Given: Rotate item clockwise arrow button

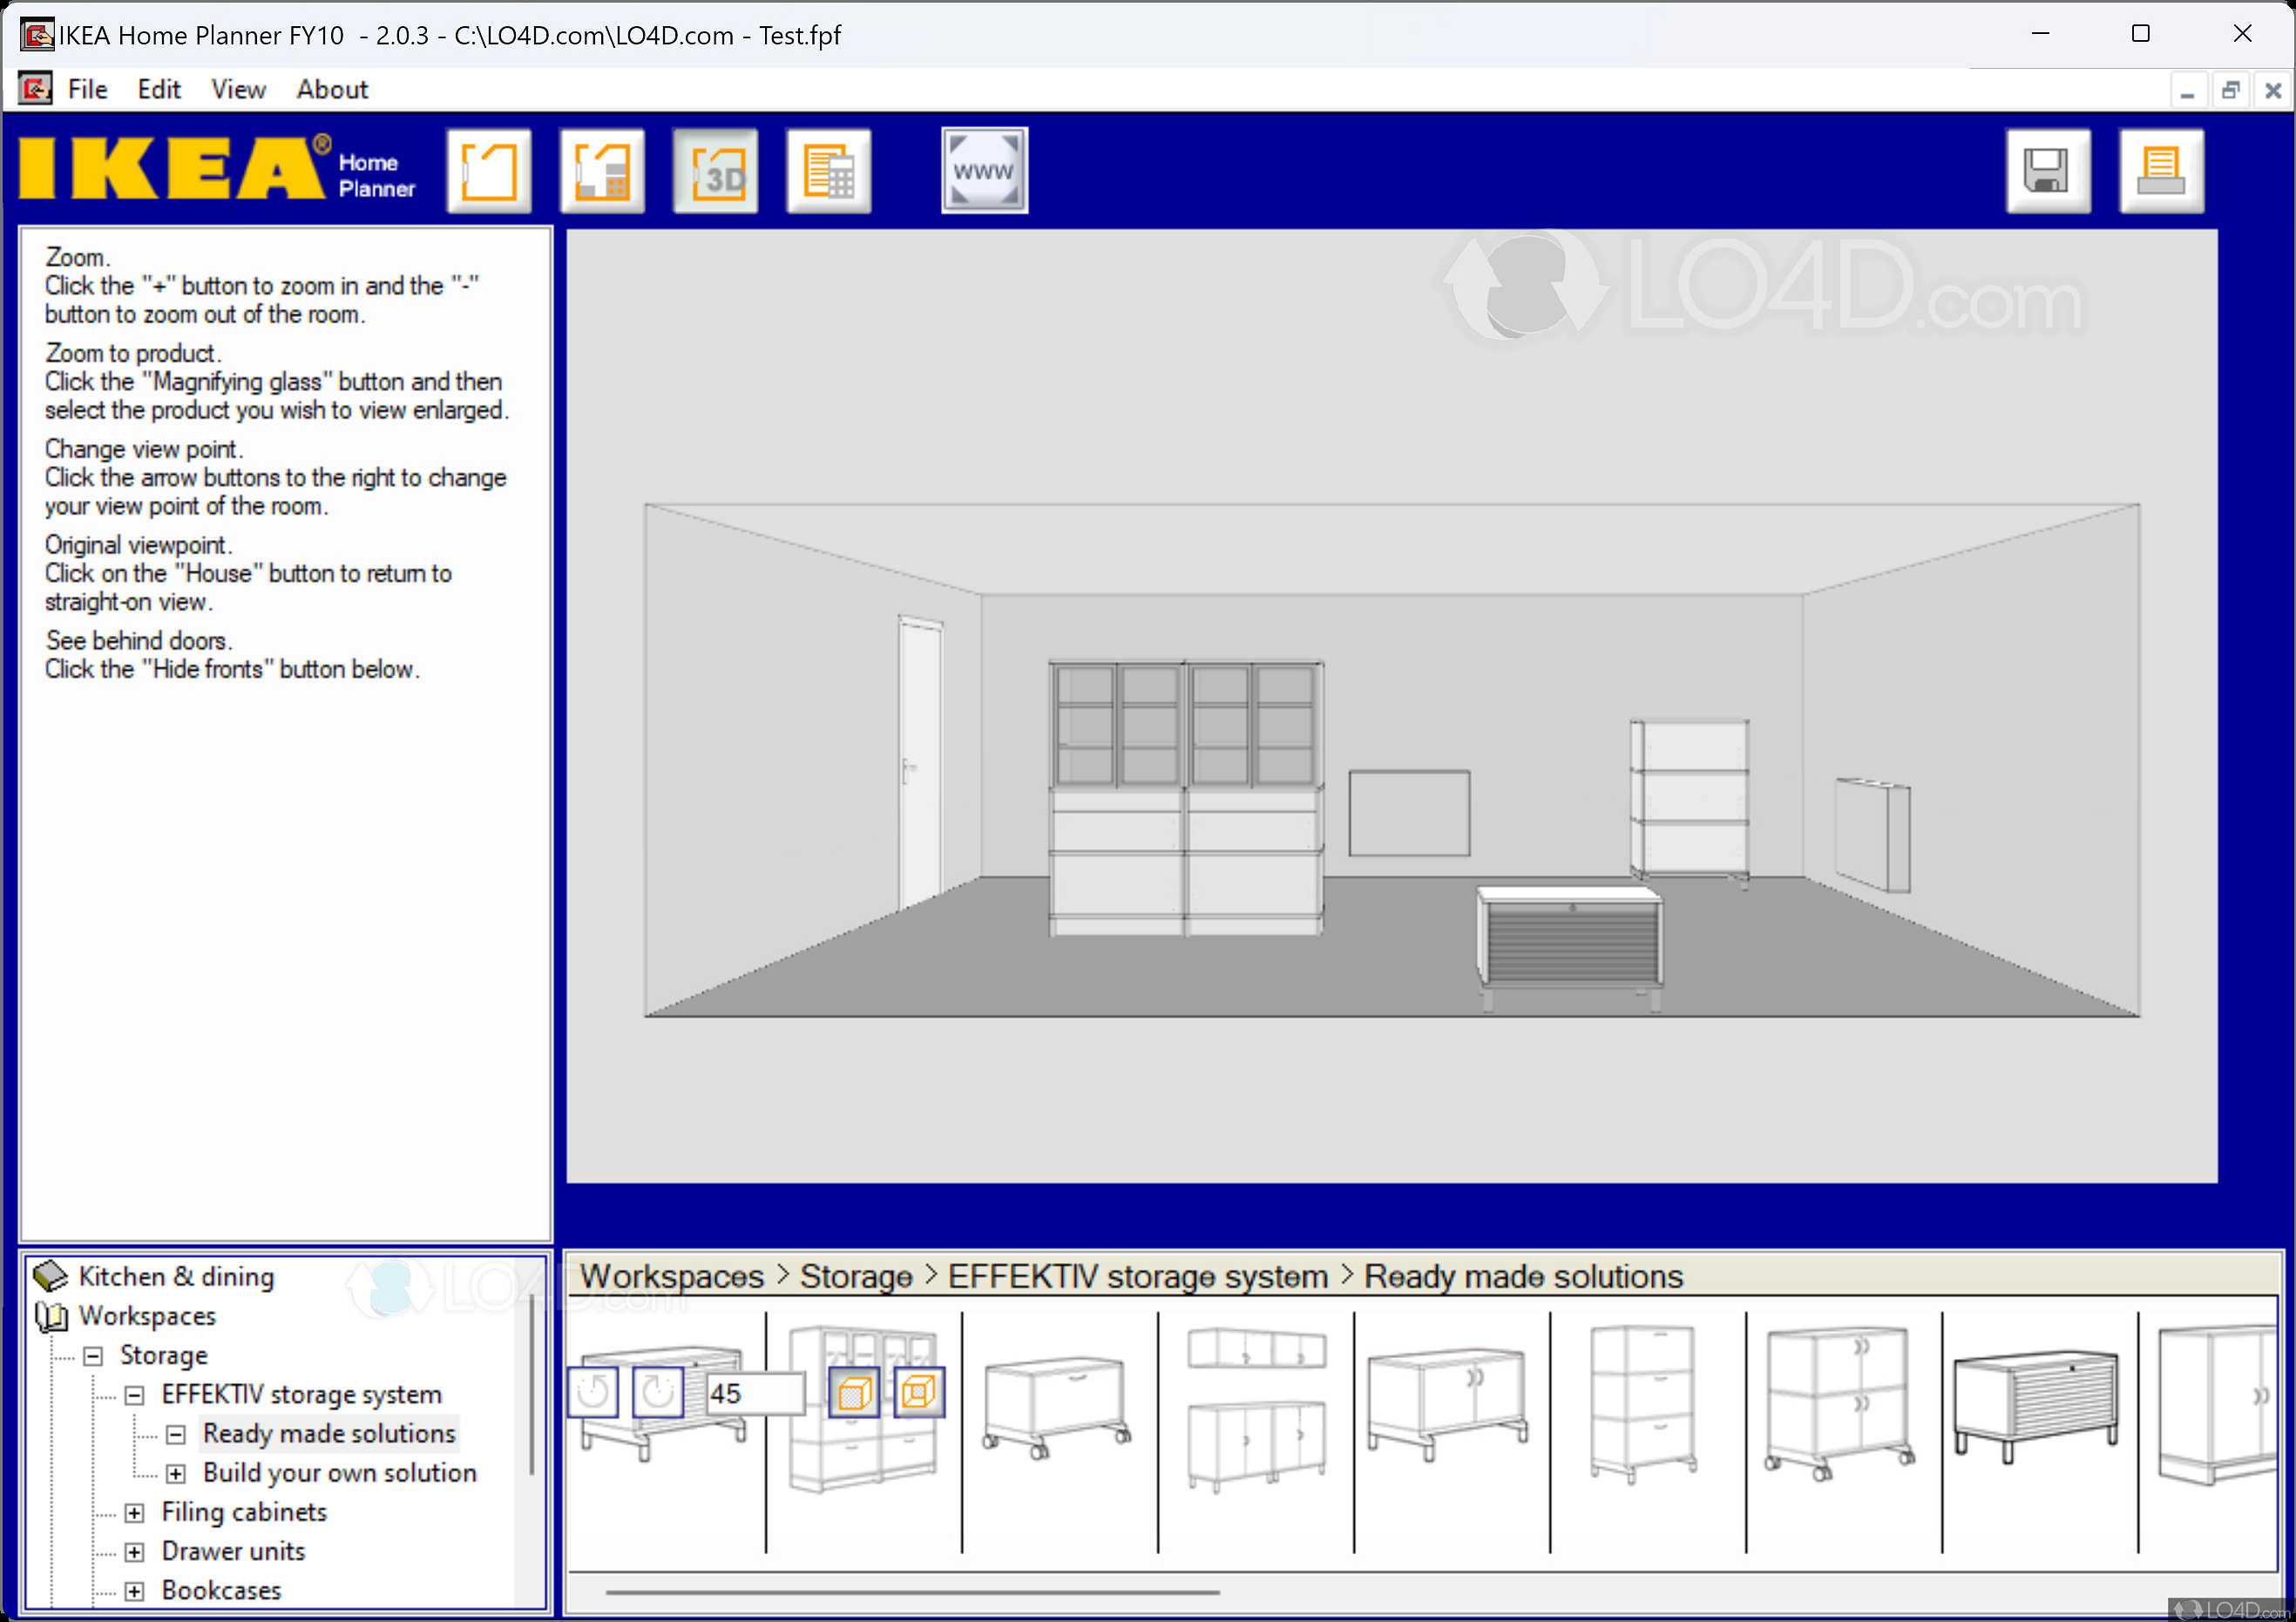Looking at the screenshot, I should 658,1392.
